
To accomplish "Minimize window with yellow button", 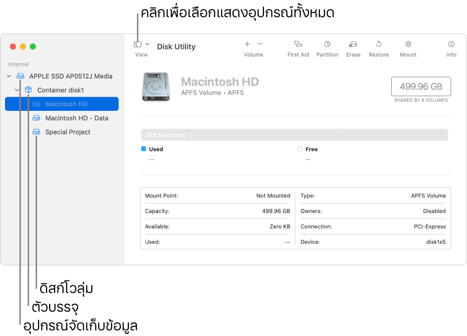I will (x=23, y=47).
